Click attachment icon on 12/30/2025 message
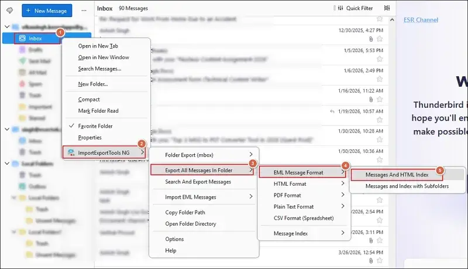This screenshot has height=269, width=468. 371,39
